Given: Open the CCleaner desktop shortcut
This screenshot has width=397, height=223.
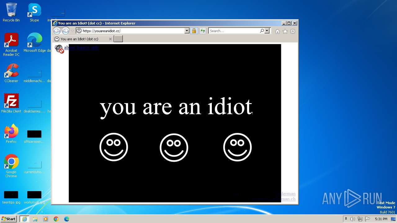Looking at the screenshot, I should coord(11,73).
